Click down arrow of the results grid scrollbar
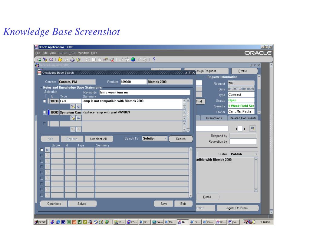Viewport: 310px width, 233px height. pyautogui.click(x=191, y=196)
